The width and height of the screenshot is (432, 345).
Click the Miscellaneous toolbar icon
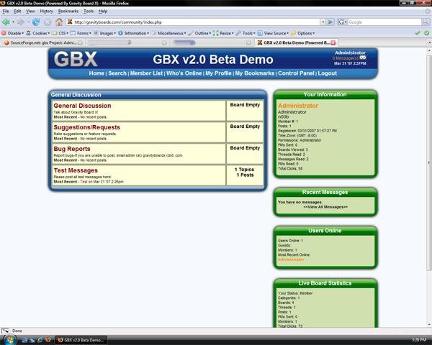[x=154, y=33]
